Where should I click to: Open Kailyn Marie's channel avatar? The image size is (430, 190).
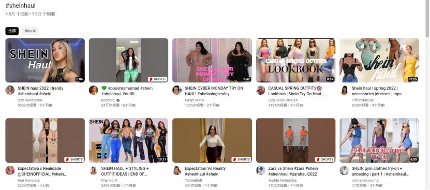177,90
